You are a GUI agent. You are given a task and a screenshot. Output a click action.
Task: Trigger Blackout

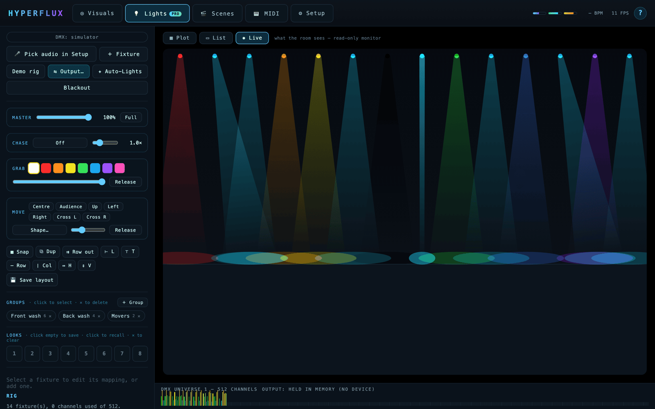coord(77,88)
